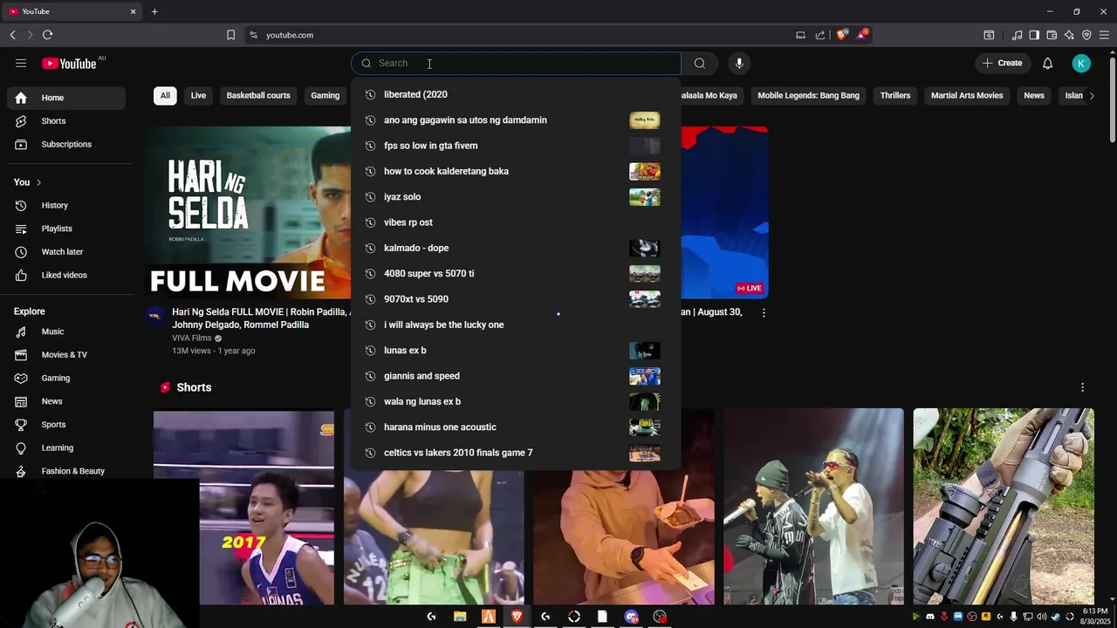
Task: Select Mobile Legends: Bang Bang chip
Action: [x=808, y=95]
